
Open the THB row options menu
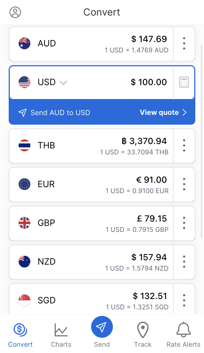[x=184, y=145]
